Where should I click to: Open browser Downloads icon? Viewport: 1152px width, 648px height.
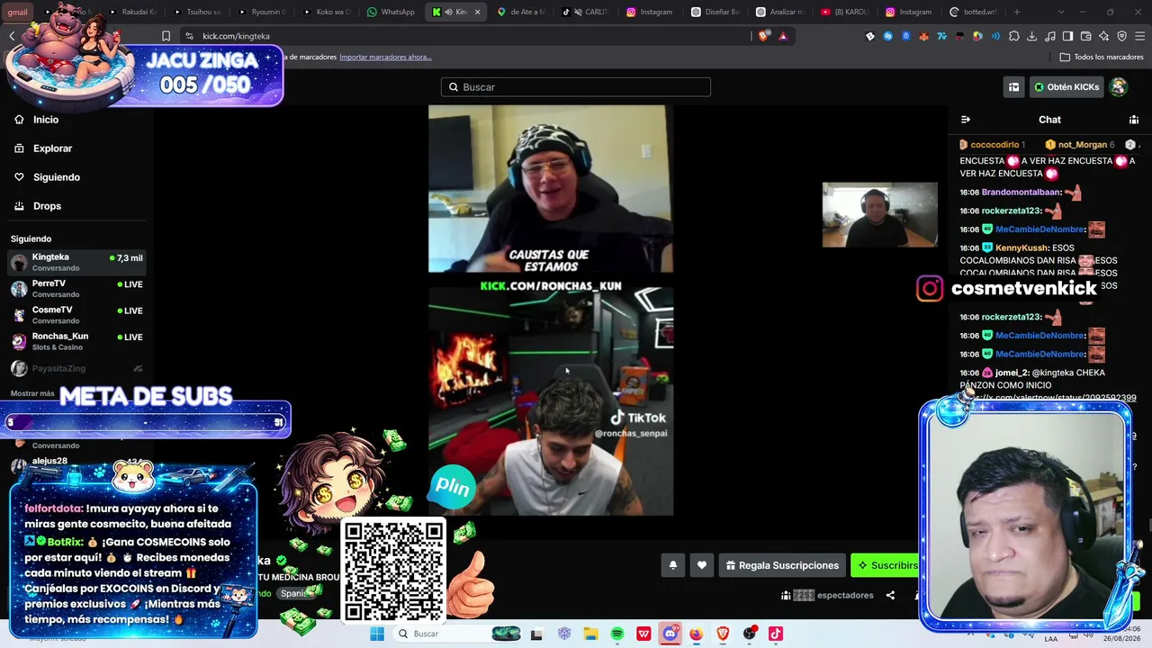tap(1031, 36)
